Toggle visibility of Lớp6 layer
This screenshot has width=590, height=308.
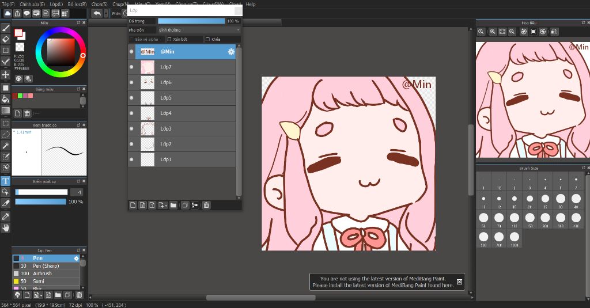[x=131, y=82]
